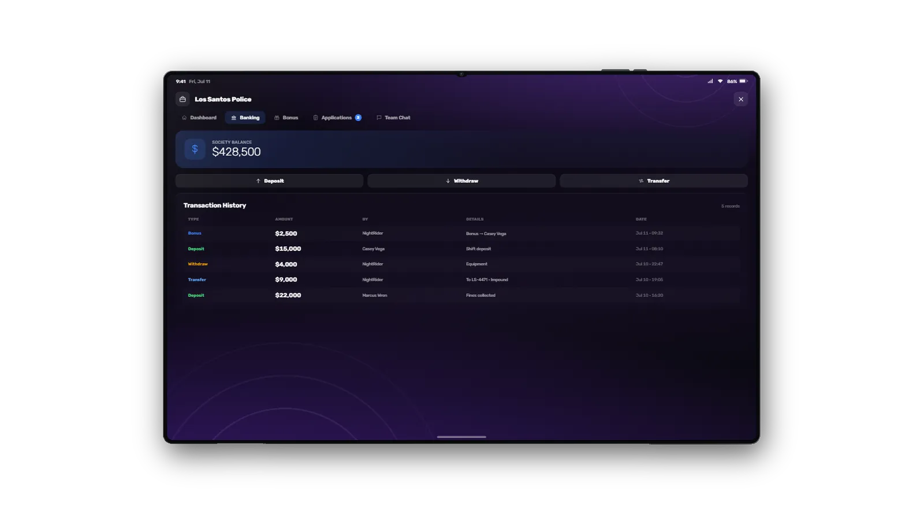924x514 pixels.
Task: Open the Dashboard tab
Action: pyautogui.click(x=199, y=118)
